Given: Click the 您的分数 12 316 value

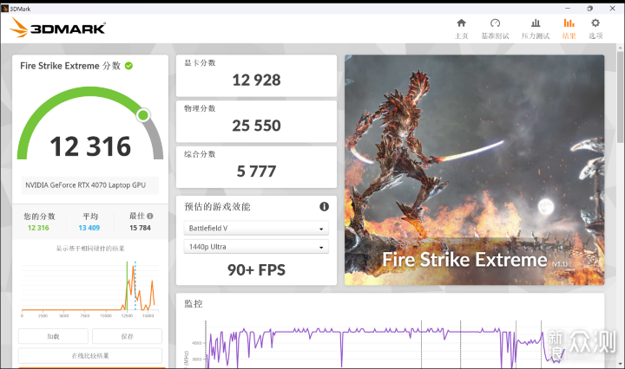Looking at the screenshot, I should pyautogui.click(x=38, y=228).
